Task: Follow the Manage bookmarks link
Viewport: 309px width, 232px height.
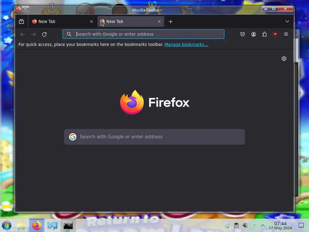Action: 186,44
